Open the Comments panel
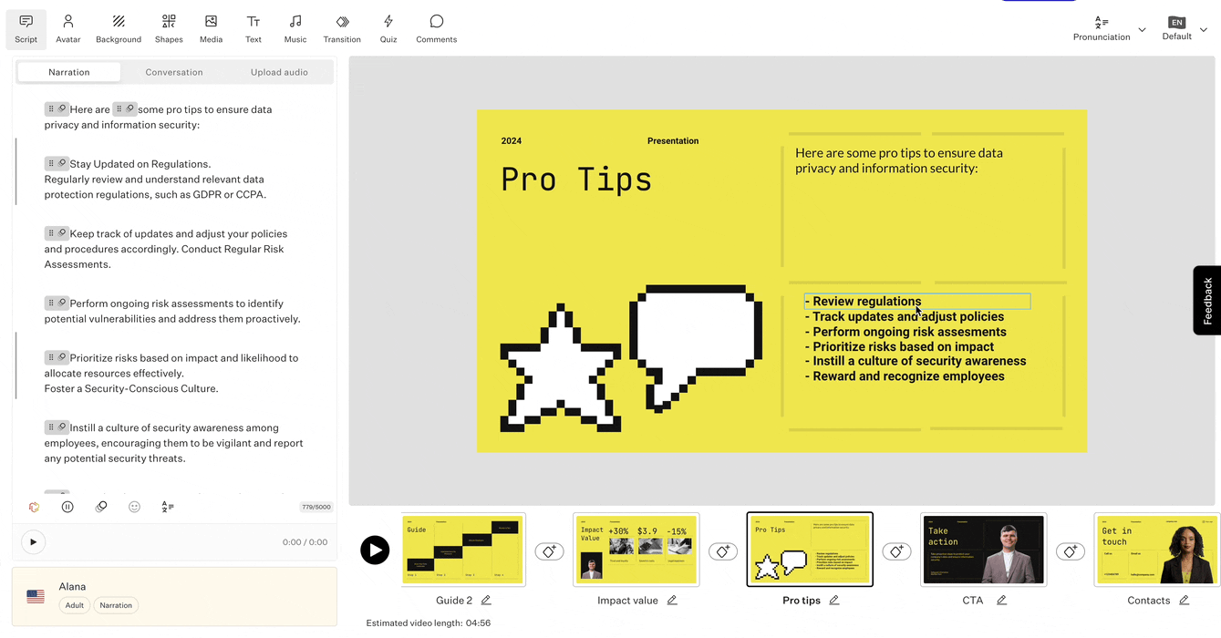 click(x=436, y=28)
